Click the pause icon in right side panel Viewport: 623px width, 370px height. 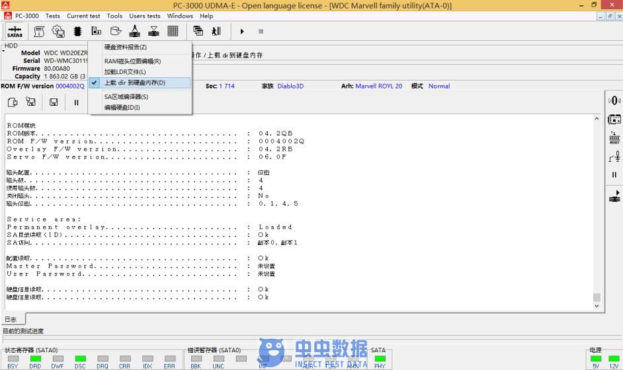point(614,174)
